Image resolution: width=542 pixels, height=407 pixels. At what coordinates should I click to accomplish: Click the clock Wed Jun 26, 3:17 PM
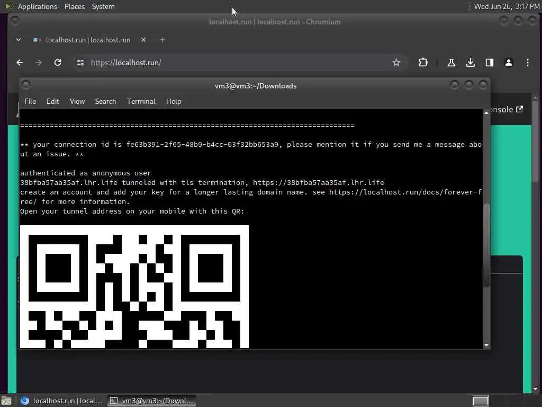coord(507,6)
